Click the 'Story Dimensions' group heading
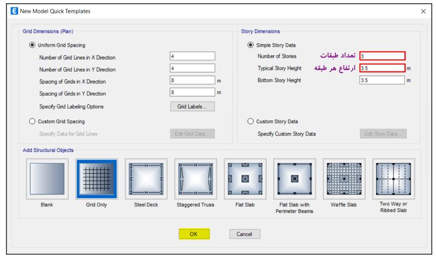The width and height of the screenshot is (436, 259). pos(261,32)
